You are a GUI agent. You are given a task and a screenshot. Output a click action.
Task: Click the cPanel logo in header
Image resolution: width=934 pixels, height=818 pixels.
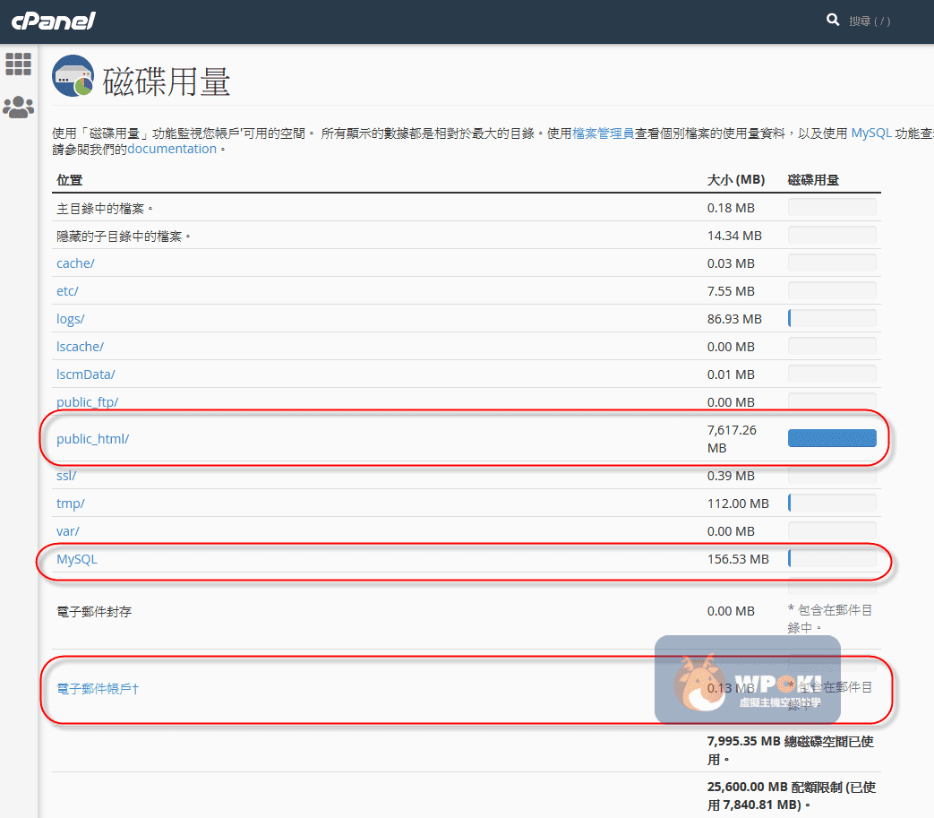tap(53, 21)
